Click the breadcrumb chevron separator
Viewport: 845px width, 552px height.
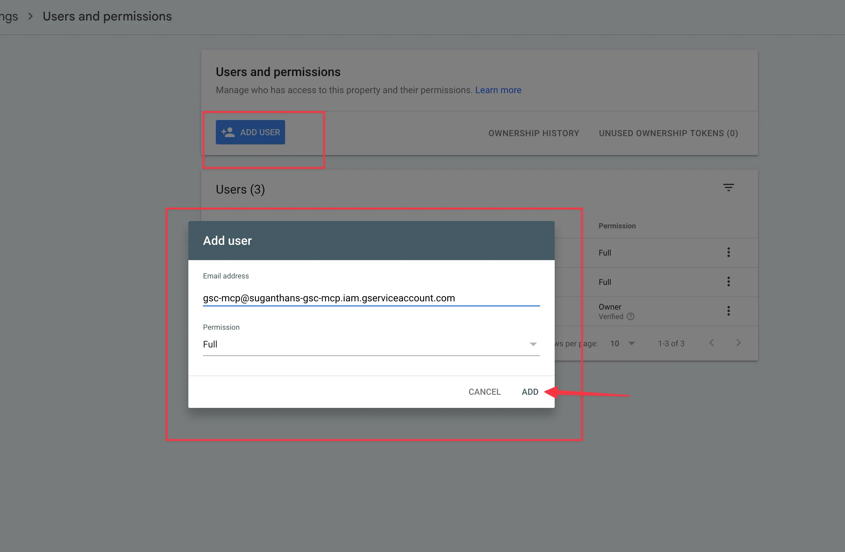pos(31,16)
